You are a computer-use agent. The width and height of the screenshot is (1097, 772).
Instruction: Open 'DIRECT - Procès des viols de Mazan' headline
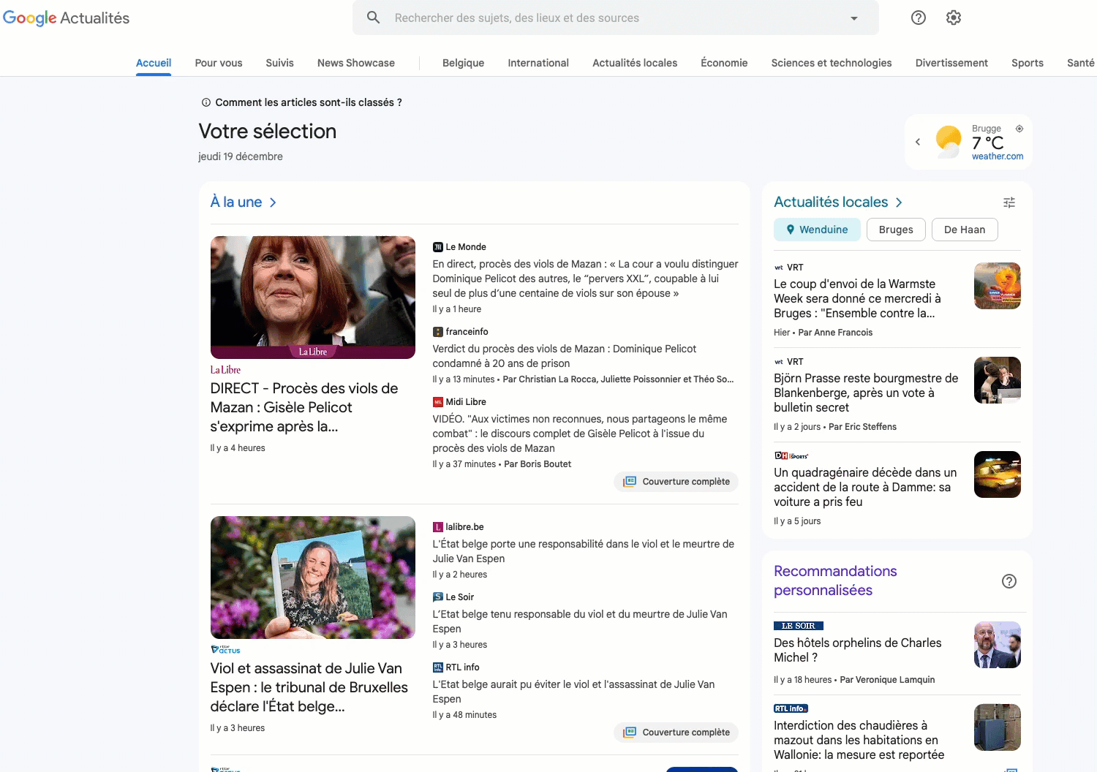(x=305, y=407)
